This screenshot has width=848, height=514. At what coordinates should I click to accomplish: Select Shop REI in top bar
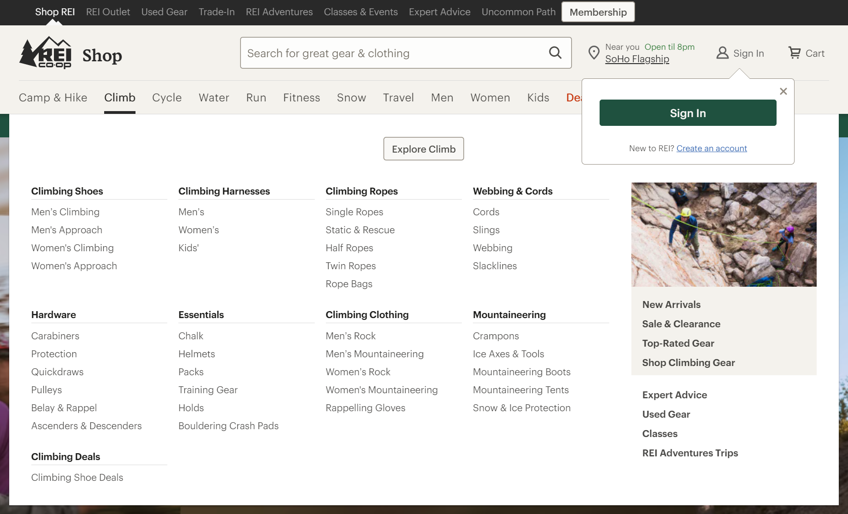[55, 12]
